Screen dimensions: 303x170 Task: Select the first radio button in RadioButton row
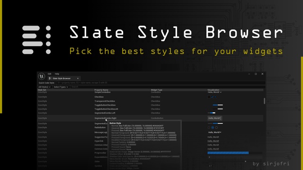pyautogui.click(x=209, y=127)
